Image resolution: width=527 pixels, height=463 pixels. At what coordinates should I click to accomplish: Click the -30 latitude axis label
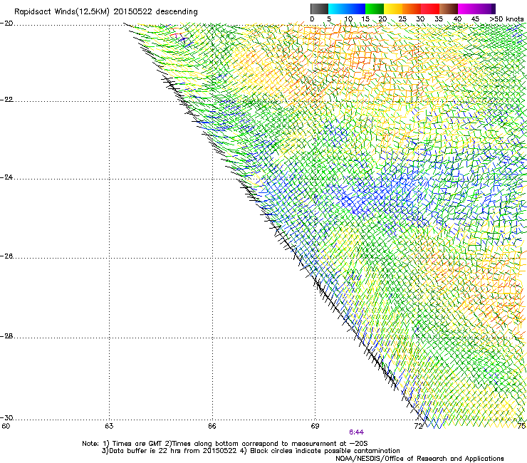[6, 417]
